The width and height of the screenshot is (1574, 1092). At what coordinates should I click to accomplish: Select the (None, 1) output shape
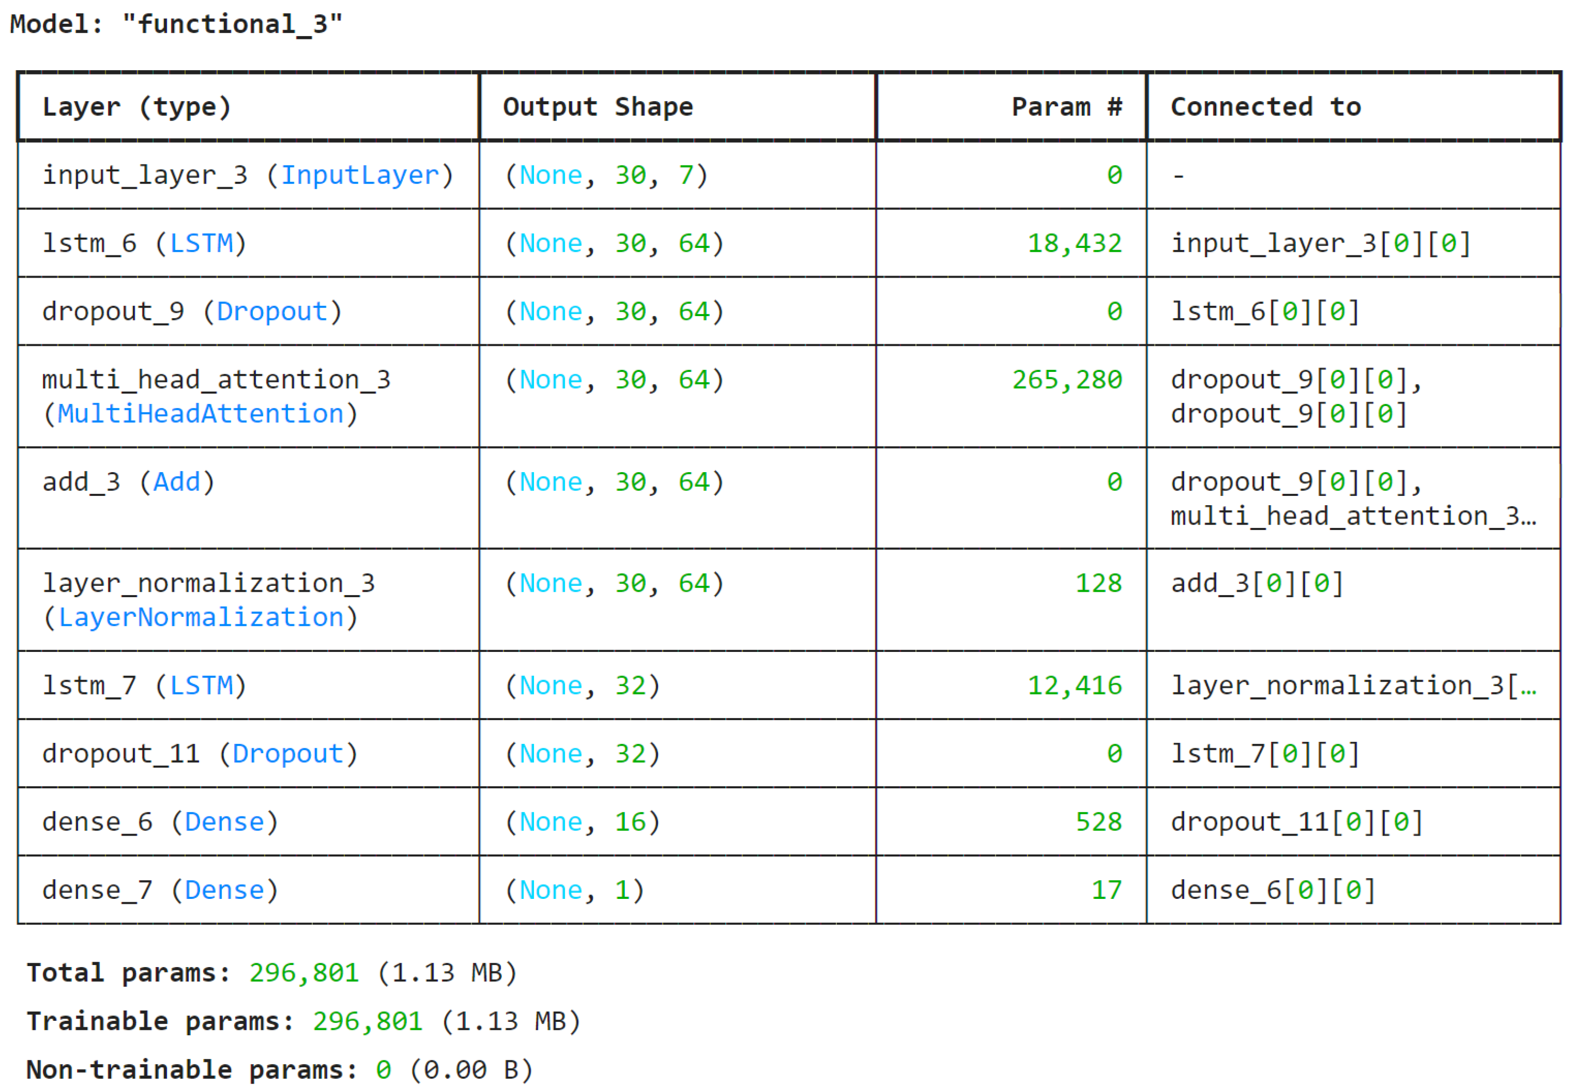pyautogui.click(x=574, y=891)
